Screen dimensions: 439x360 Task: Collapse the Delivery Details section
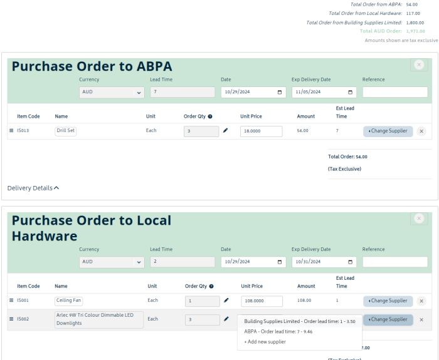pos(33,188)
